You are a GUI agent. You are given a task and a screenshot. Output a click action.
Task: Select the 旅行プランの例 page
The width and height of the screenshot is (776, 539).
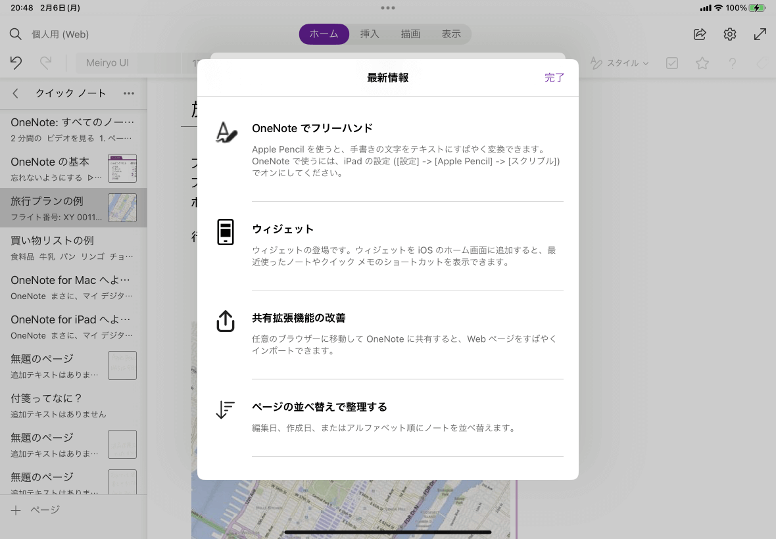click(73, 208)
